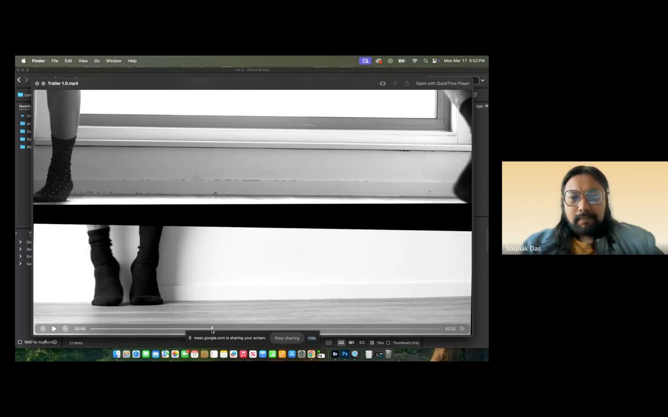668x417 pixels.
Task: Expand the double-chevron more options in player
Action: point(462,329)
